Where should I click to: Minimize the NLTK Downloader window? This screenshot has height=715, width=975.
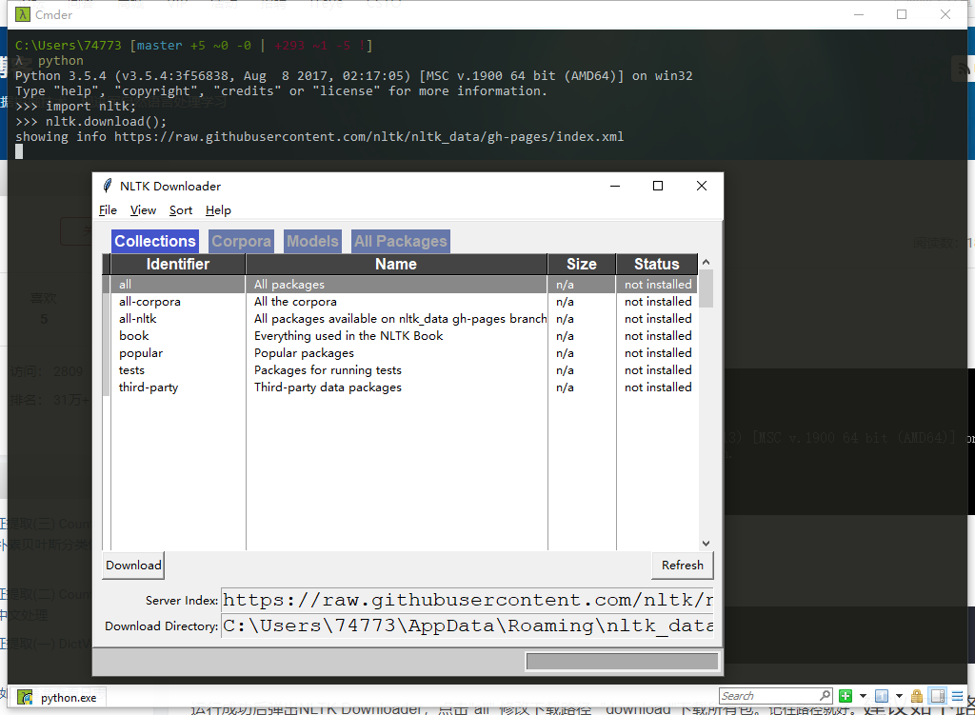tap(615, 186)
